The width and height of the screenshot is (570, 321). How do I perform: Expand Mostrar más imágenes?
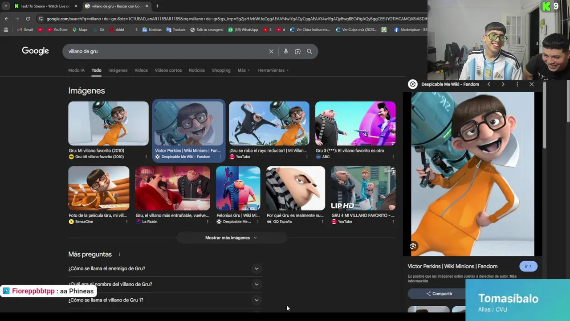point(231,238)
